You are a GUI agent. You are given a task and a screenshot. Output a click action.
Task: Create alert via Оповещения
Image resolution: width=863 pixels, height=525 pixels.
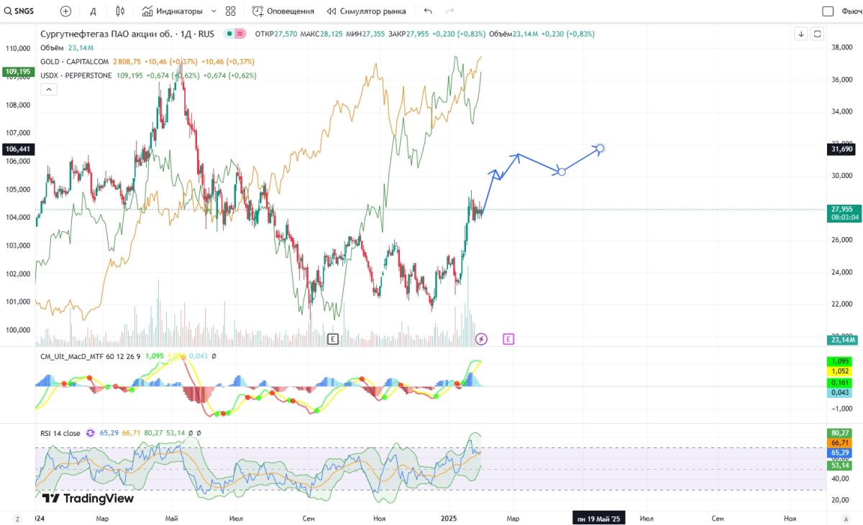[283, 11]
